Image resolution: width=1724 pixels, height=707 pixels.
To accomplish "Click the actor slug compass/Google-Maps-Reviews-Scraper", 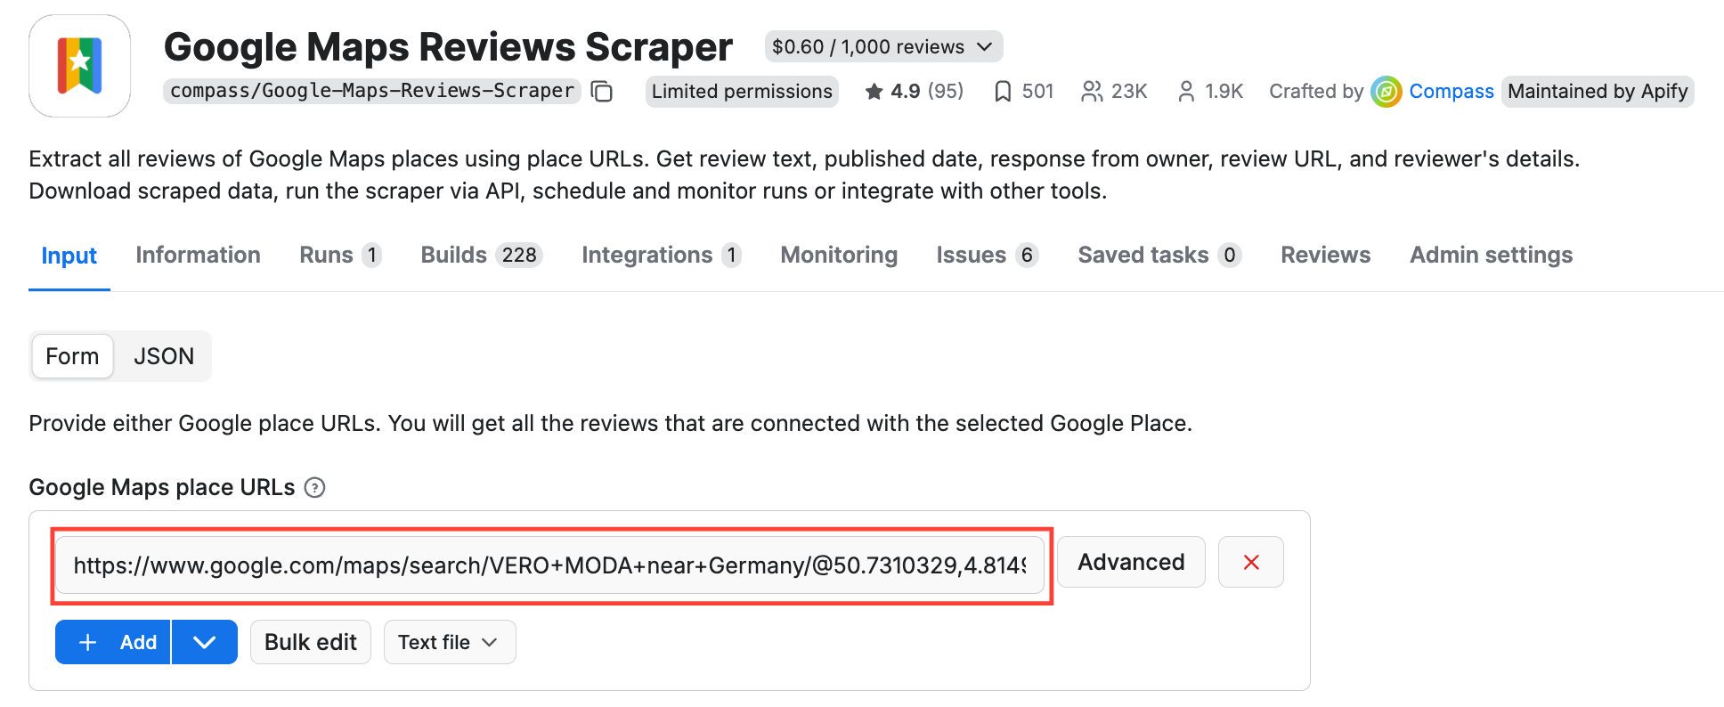I will pos(372,91).
